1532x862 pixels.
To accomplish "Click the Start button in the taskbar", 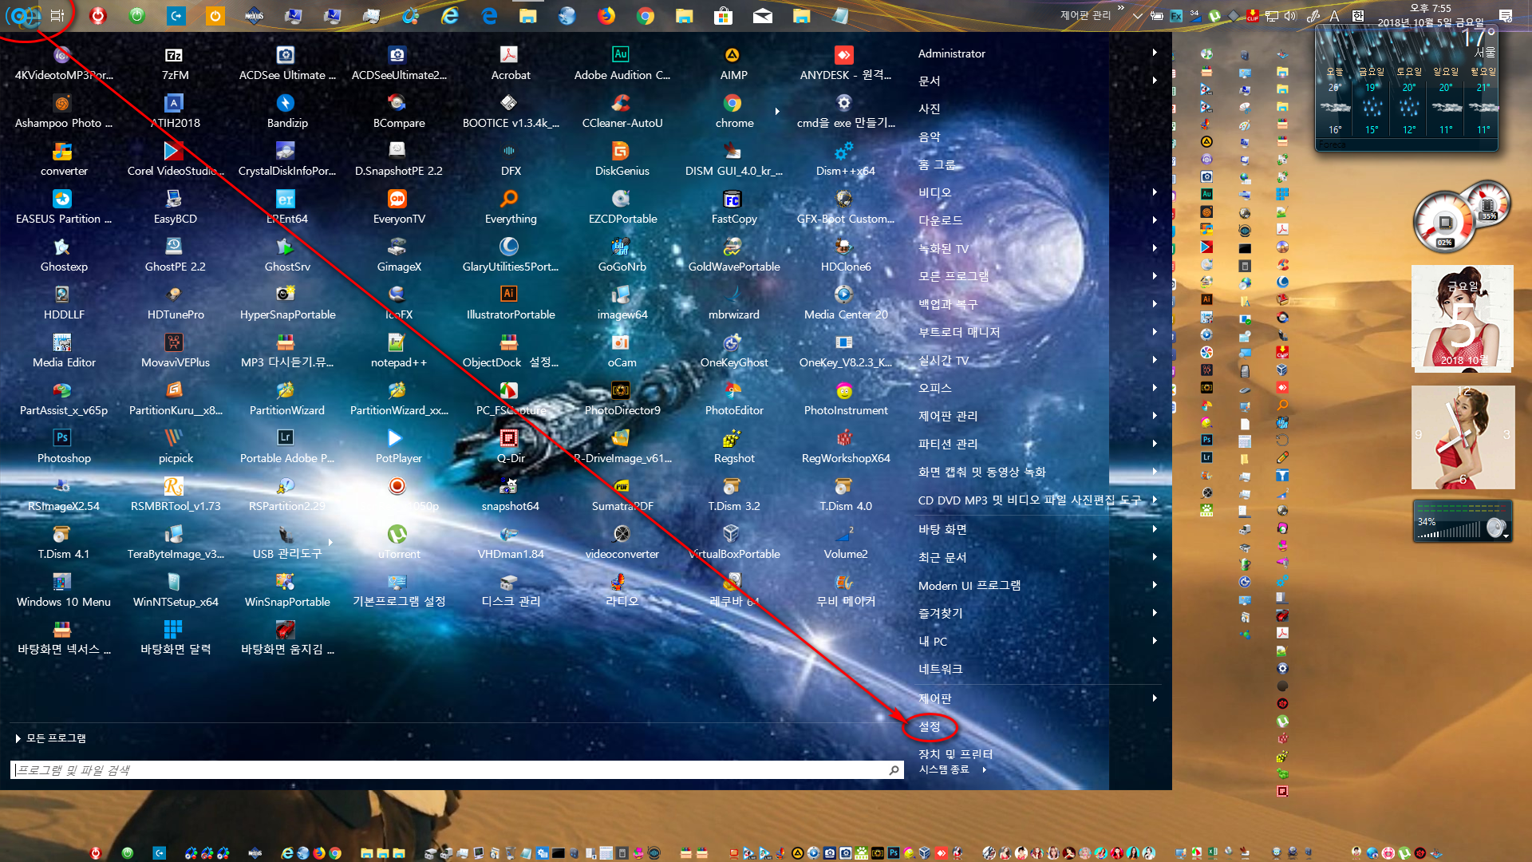I will point(25,15).
